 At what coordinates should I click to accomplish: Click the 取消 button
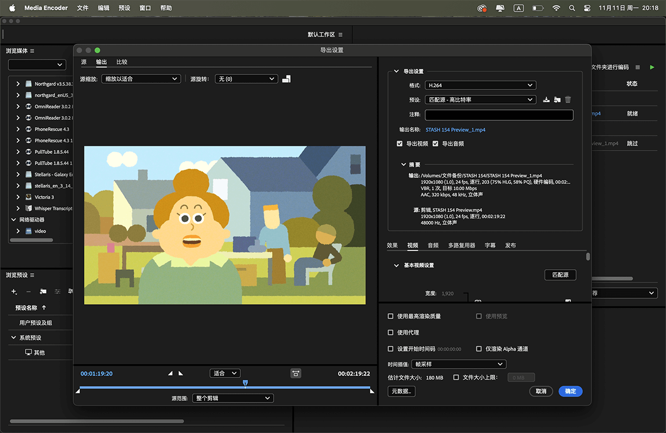click(x=541, y=391)
